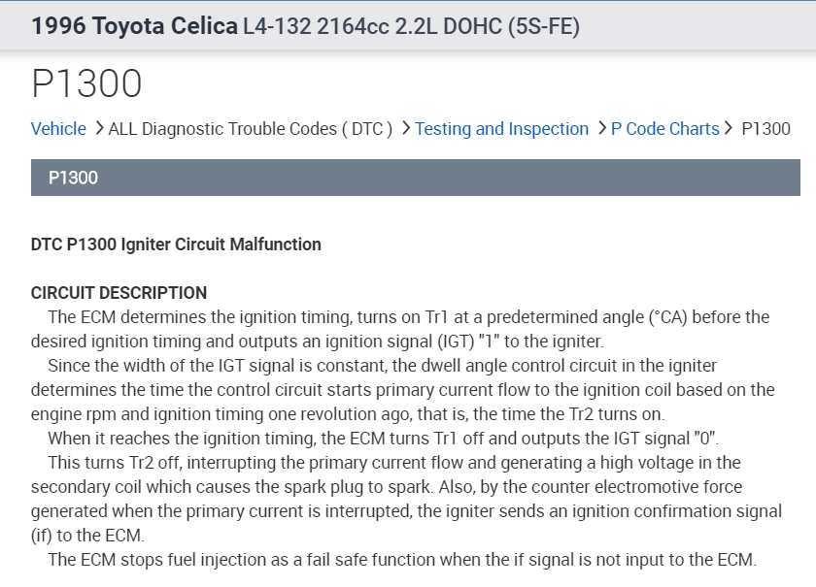Click the Vehicle breadcrumb link
This screenshot has height=587, width=816.
58,129
